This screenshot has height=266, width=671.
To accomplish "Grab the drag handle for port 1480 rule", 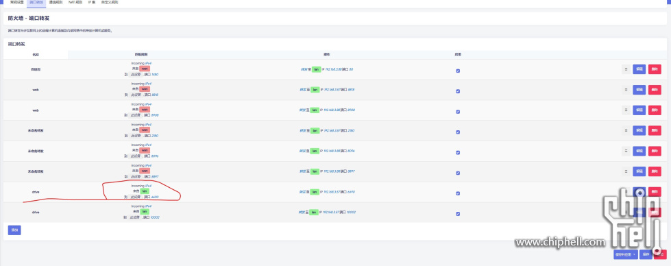I will click(626, 69).
